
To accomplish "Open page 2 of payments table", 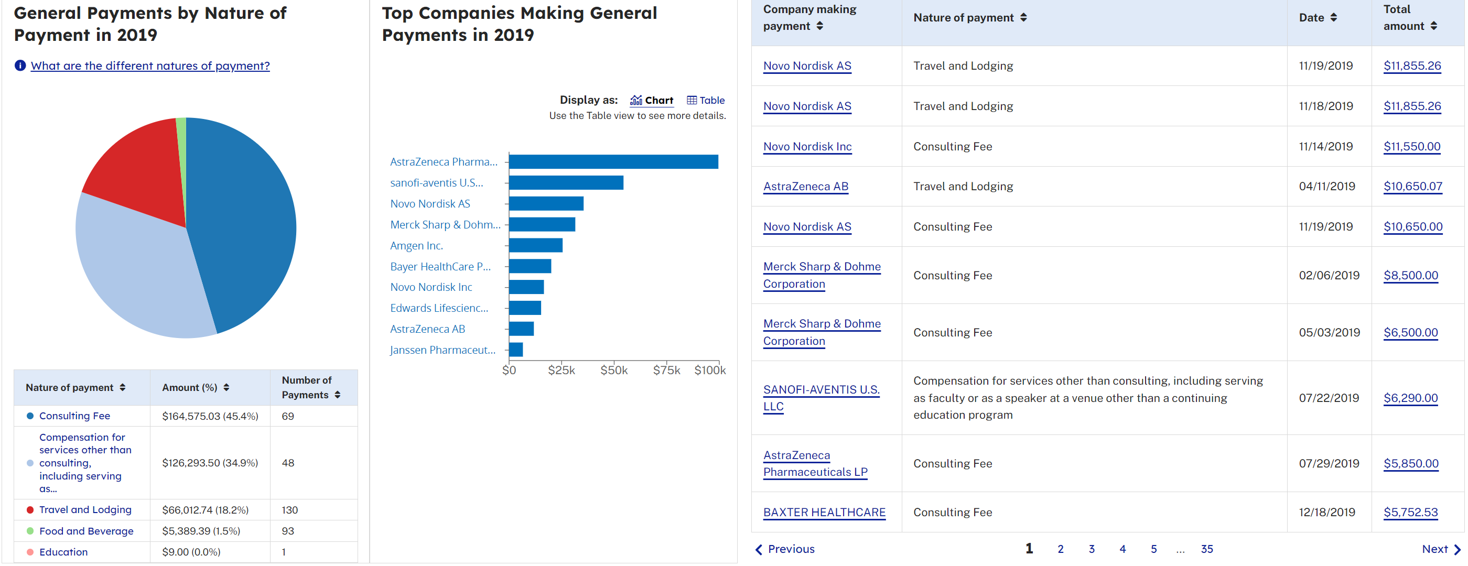I will tap(1060, 549).
